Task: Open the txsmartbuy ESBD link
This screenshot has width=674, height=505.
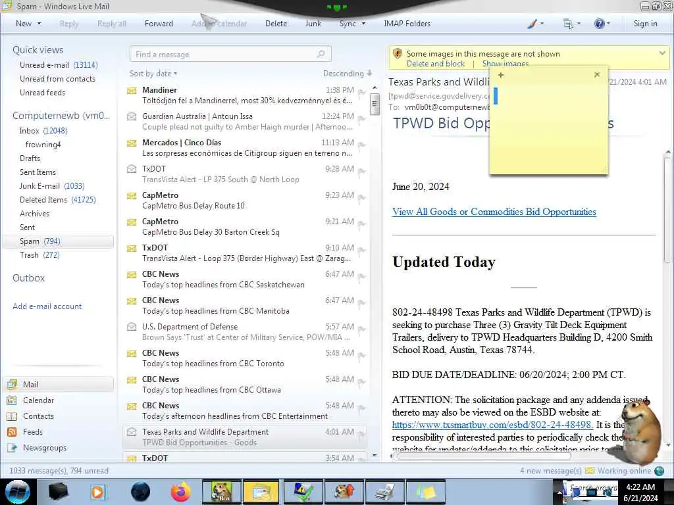Action: (492, 425)
